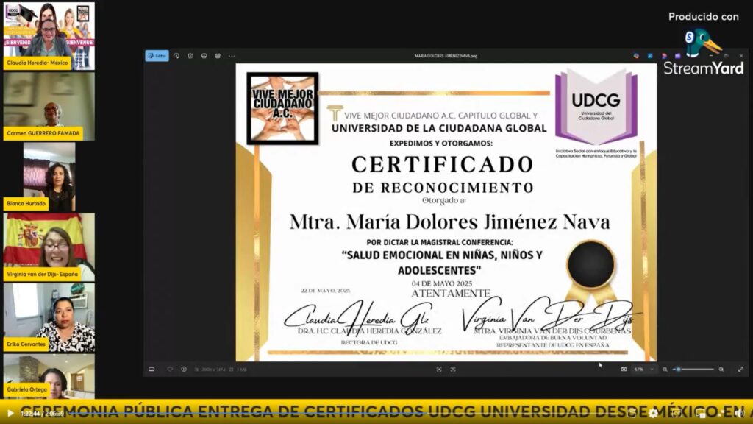
Task: Select Virginia van der Dijs- España video
Action: (49, 247)
